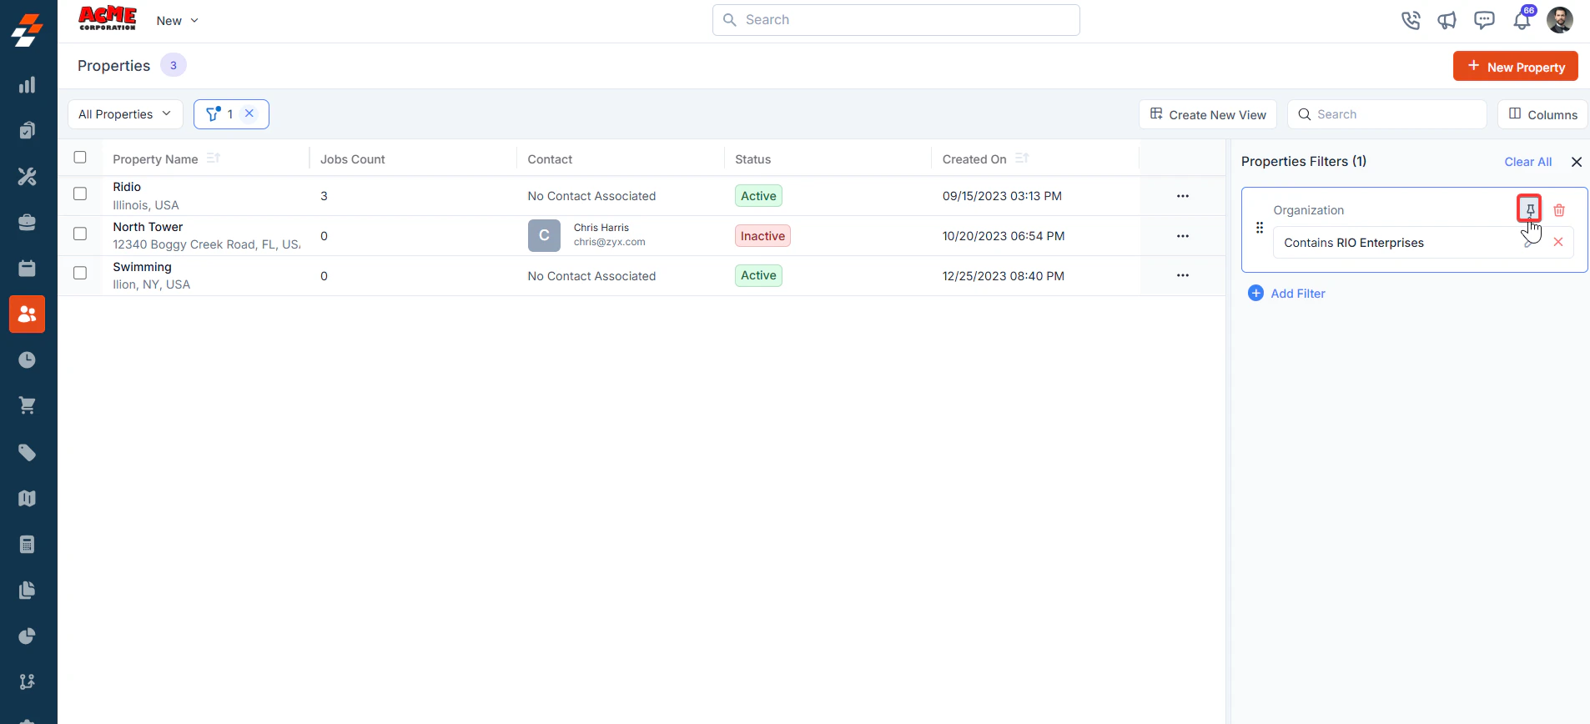Screen dimensions: 1590x724
Task: Open the branch workflow sidebar icon
Action: [27, 681]
